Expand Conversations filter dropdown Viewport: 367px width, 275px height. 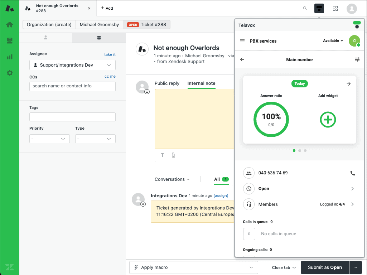[x=172, y=179]
